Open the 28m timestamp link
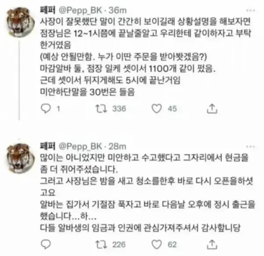The height and width of the screenshot is (256, 264). point(117,147)
